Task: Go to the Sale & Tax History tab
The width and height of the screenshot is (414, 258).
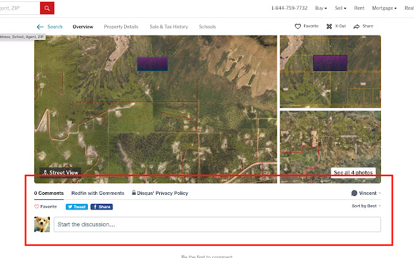Action: pyautogui.click(x=169, y=26)
